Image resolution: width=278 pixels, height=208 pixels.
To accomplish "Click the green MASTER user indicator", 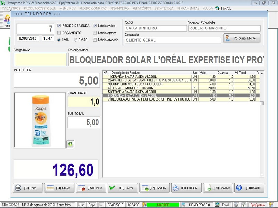I will (163, 205).
